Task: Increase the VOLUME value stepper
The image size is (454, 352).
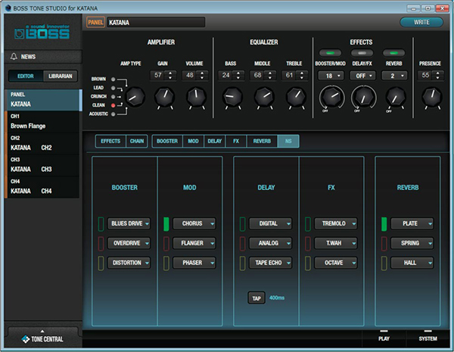Action: click(x=202, y=73)
